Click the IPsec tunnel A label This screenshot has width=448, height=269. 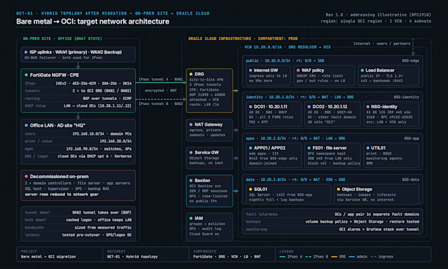tap(161, 80)
